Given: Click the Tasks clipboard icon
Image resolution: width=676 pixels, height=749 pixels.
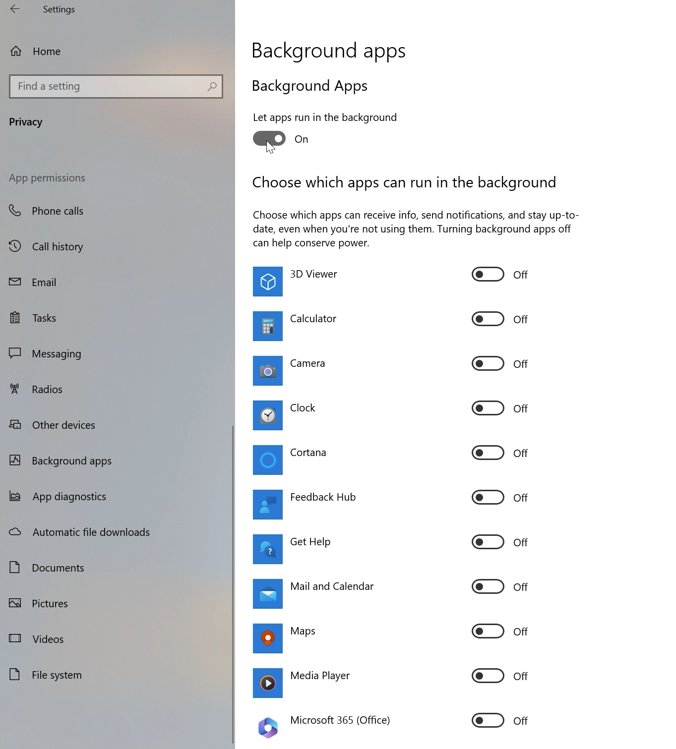Looking at the screenshot, I should [x=15, y=317].
